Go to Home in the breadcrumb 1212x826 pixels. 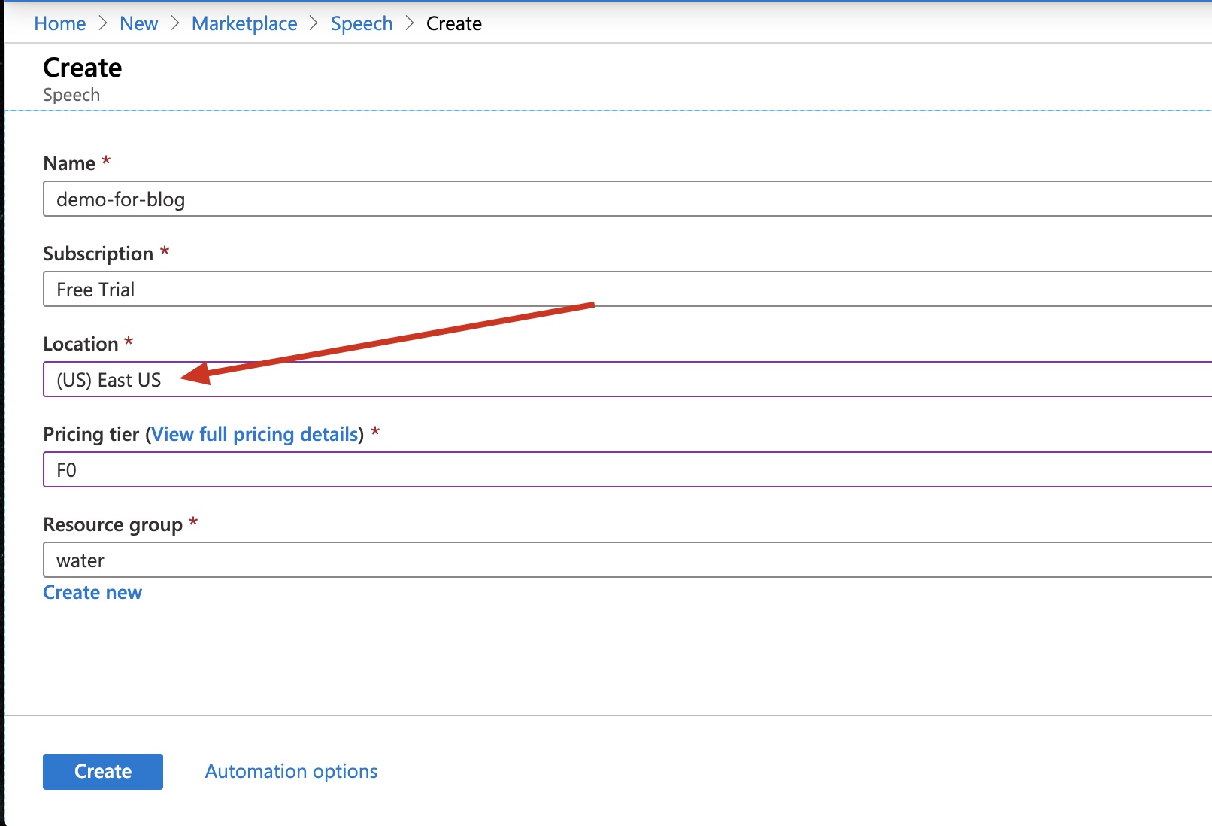[60, 23]
